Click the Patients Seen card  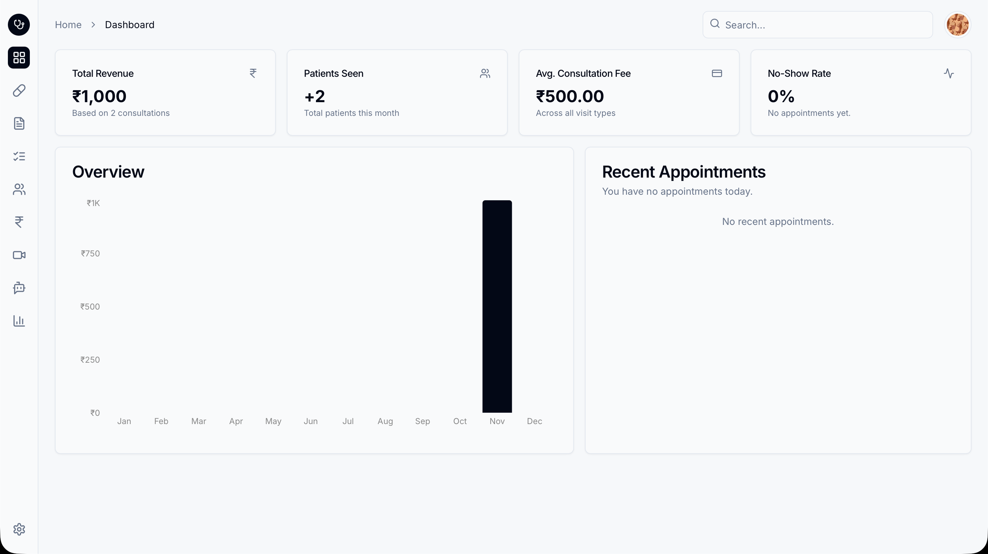tap(397, 93)
